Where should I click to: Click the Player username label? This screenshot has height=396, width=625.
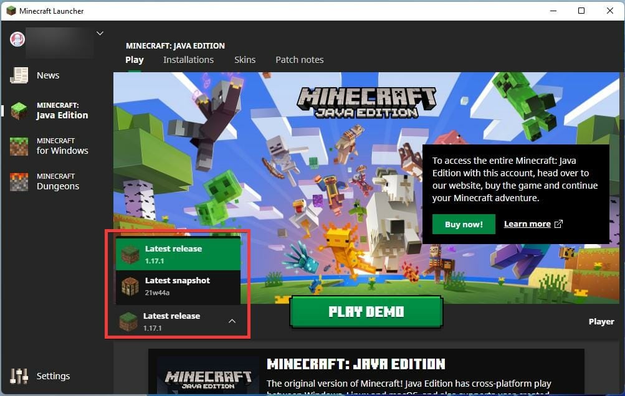point(601,321)
